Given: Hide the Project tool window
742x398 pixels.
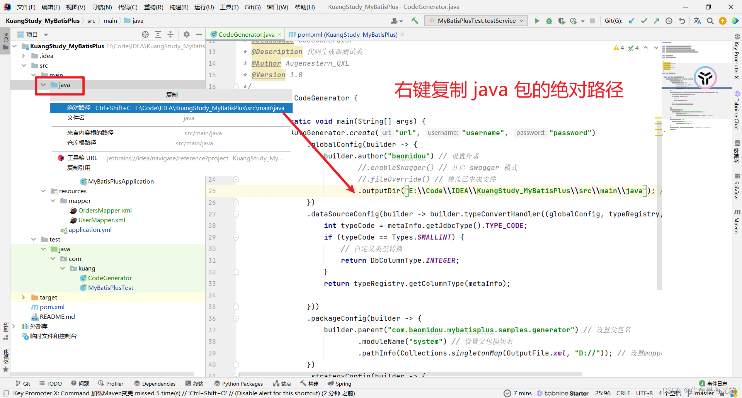Looking at the screenshot, I should coord(199,34).
